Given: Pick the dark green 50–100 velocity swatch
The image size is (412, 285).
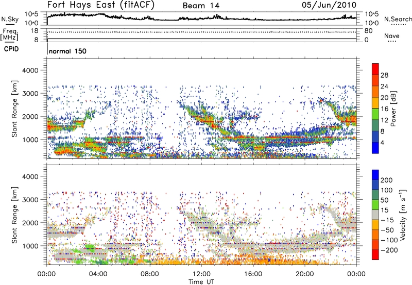Looking at the screenshot, I should tap(375, 195).
